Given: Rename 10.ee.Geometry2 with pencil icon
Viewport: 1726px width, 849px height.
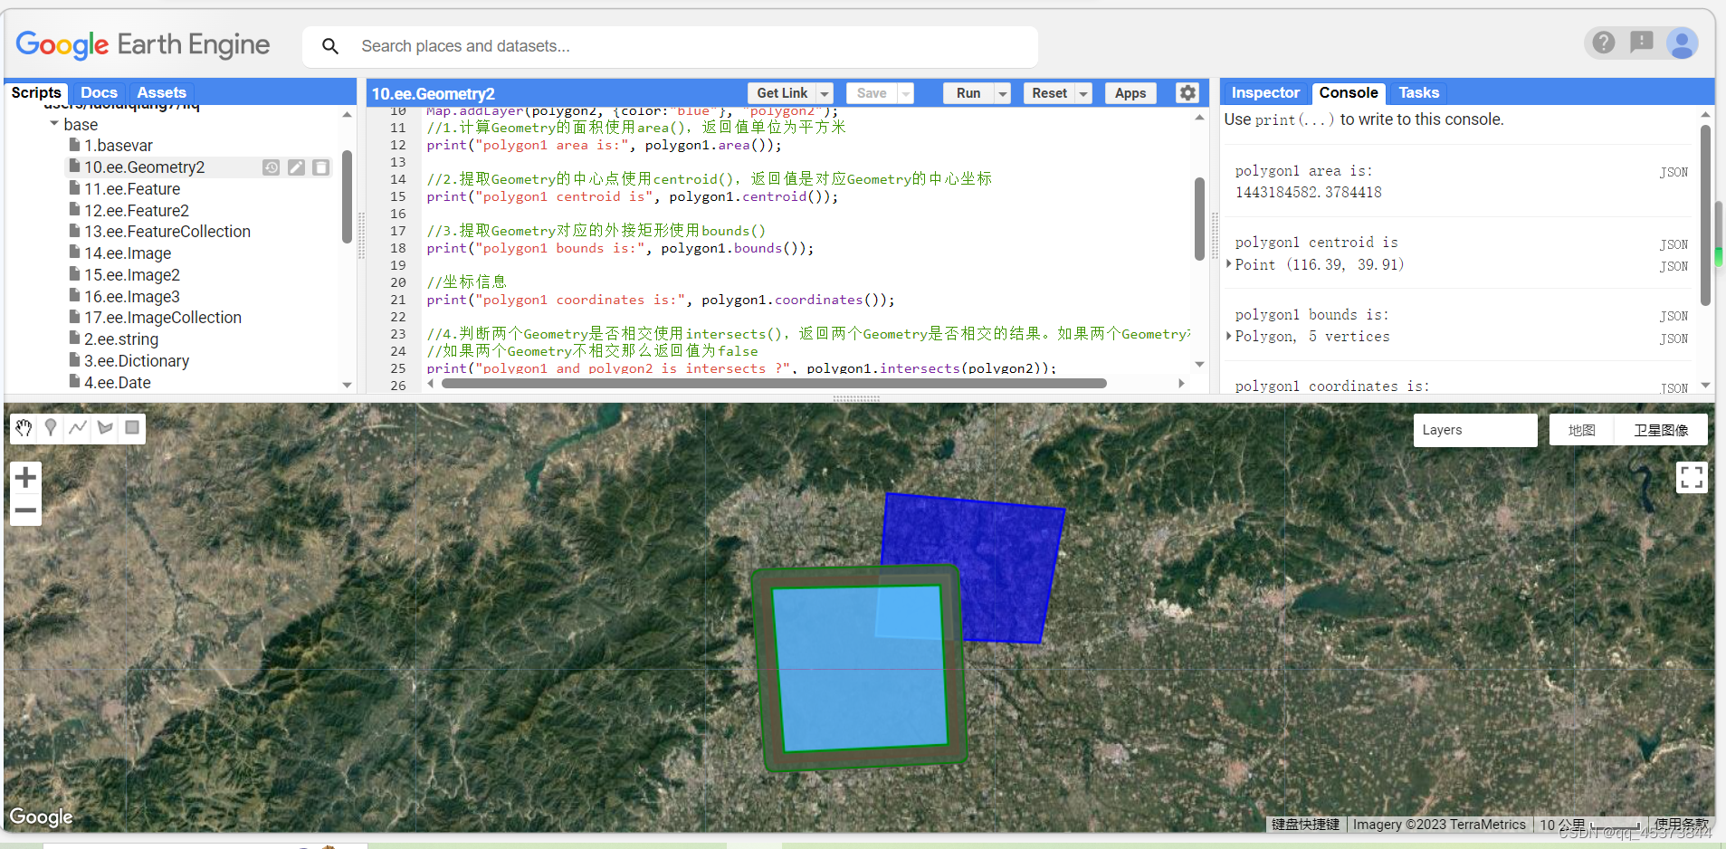Looking at the screenshot, I should (296, 167).
